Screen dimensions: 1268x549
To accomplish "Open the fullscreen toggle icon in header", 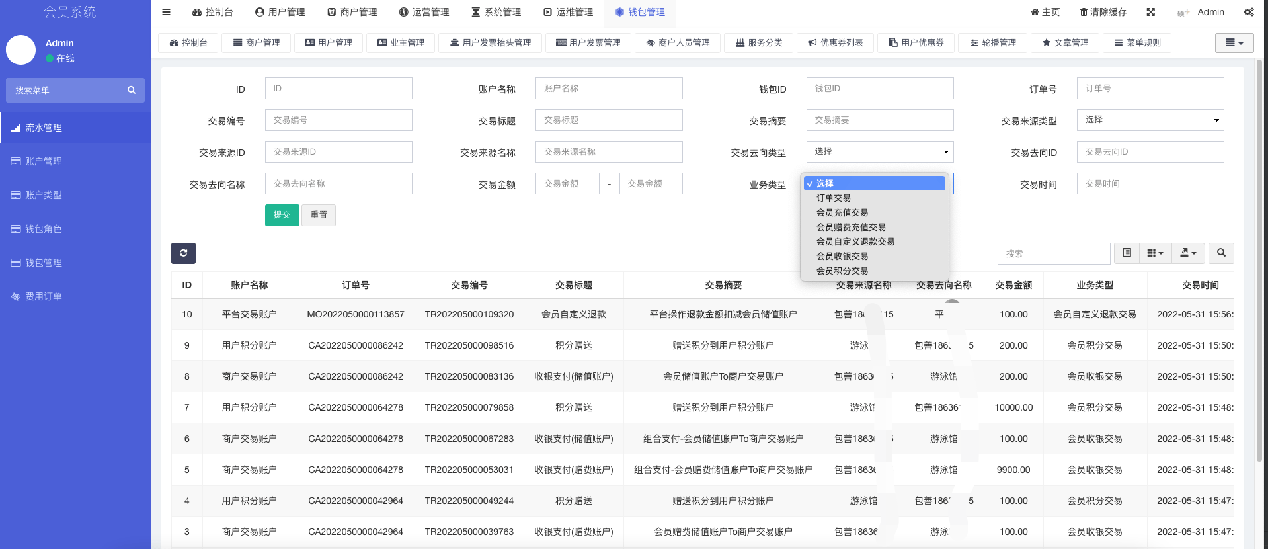I will tap(1150, 12).
